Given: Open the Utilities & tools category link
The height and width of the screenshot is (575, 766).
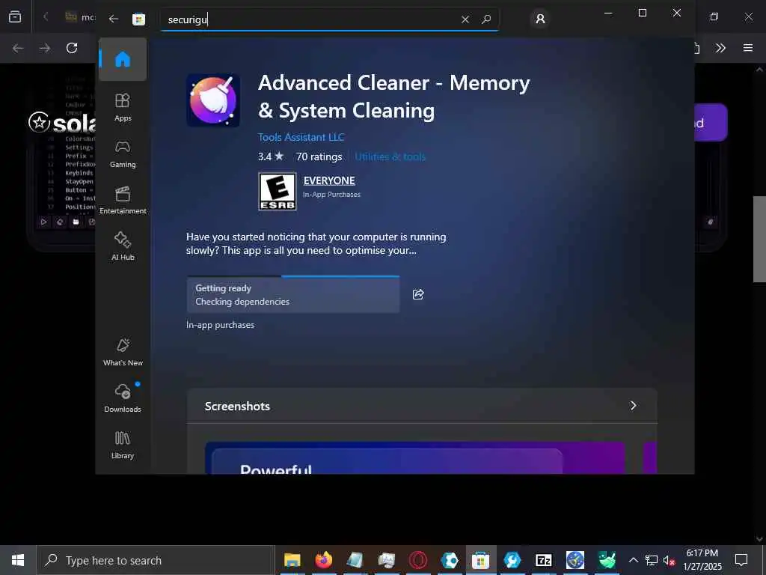Looking at the screenshot, I should [x=390, y=156].
